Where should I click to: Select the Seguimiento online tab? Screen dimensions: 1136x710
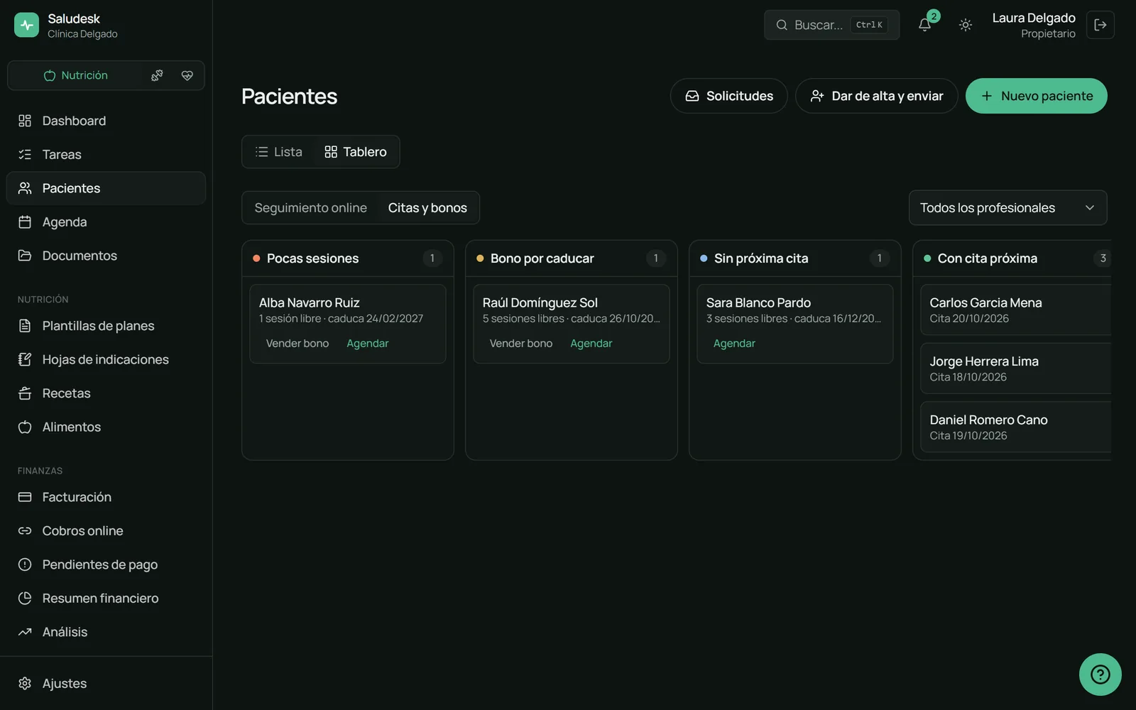coord(310,208)
